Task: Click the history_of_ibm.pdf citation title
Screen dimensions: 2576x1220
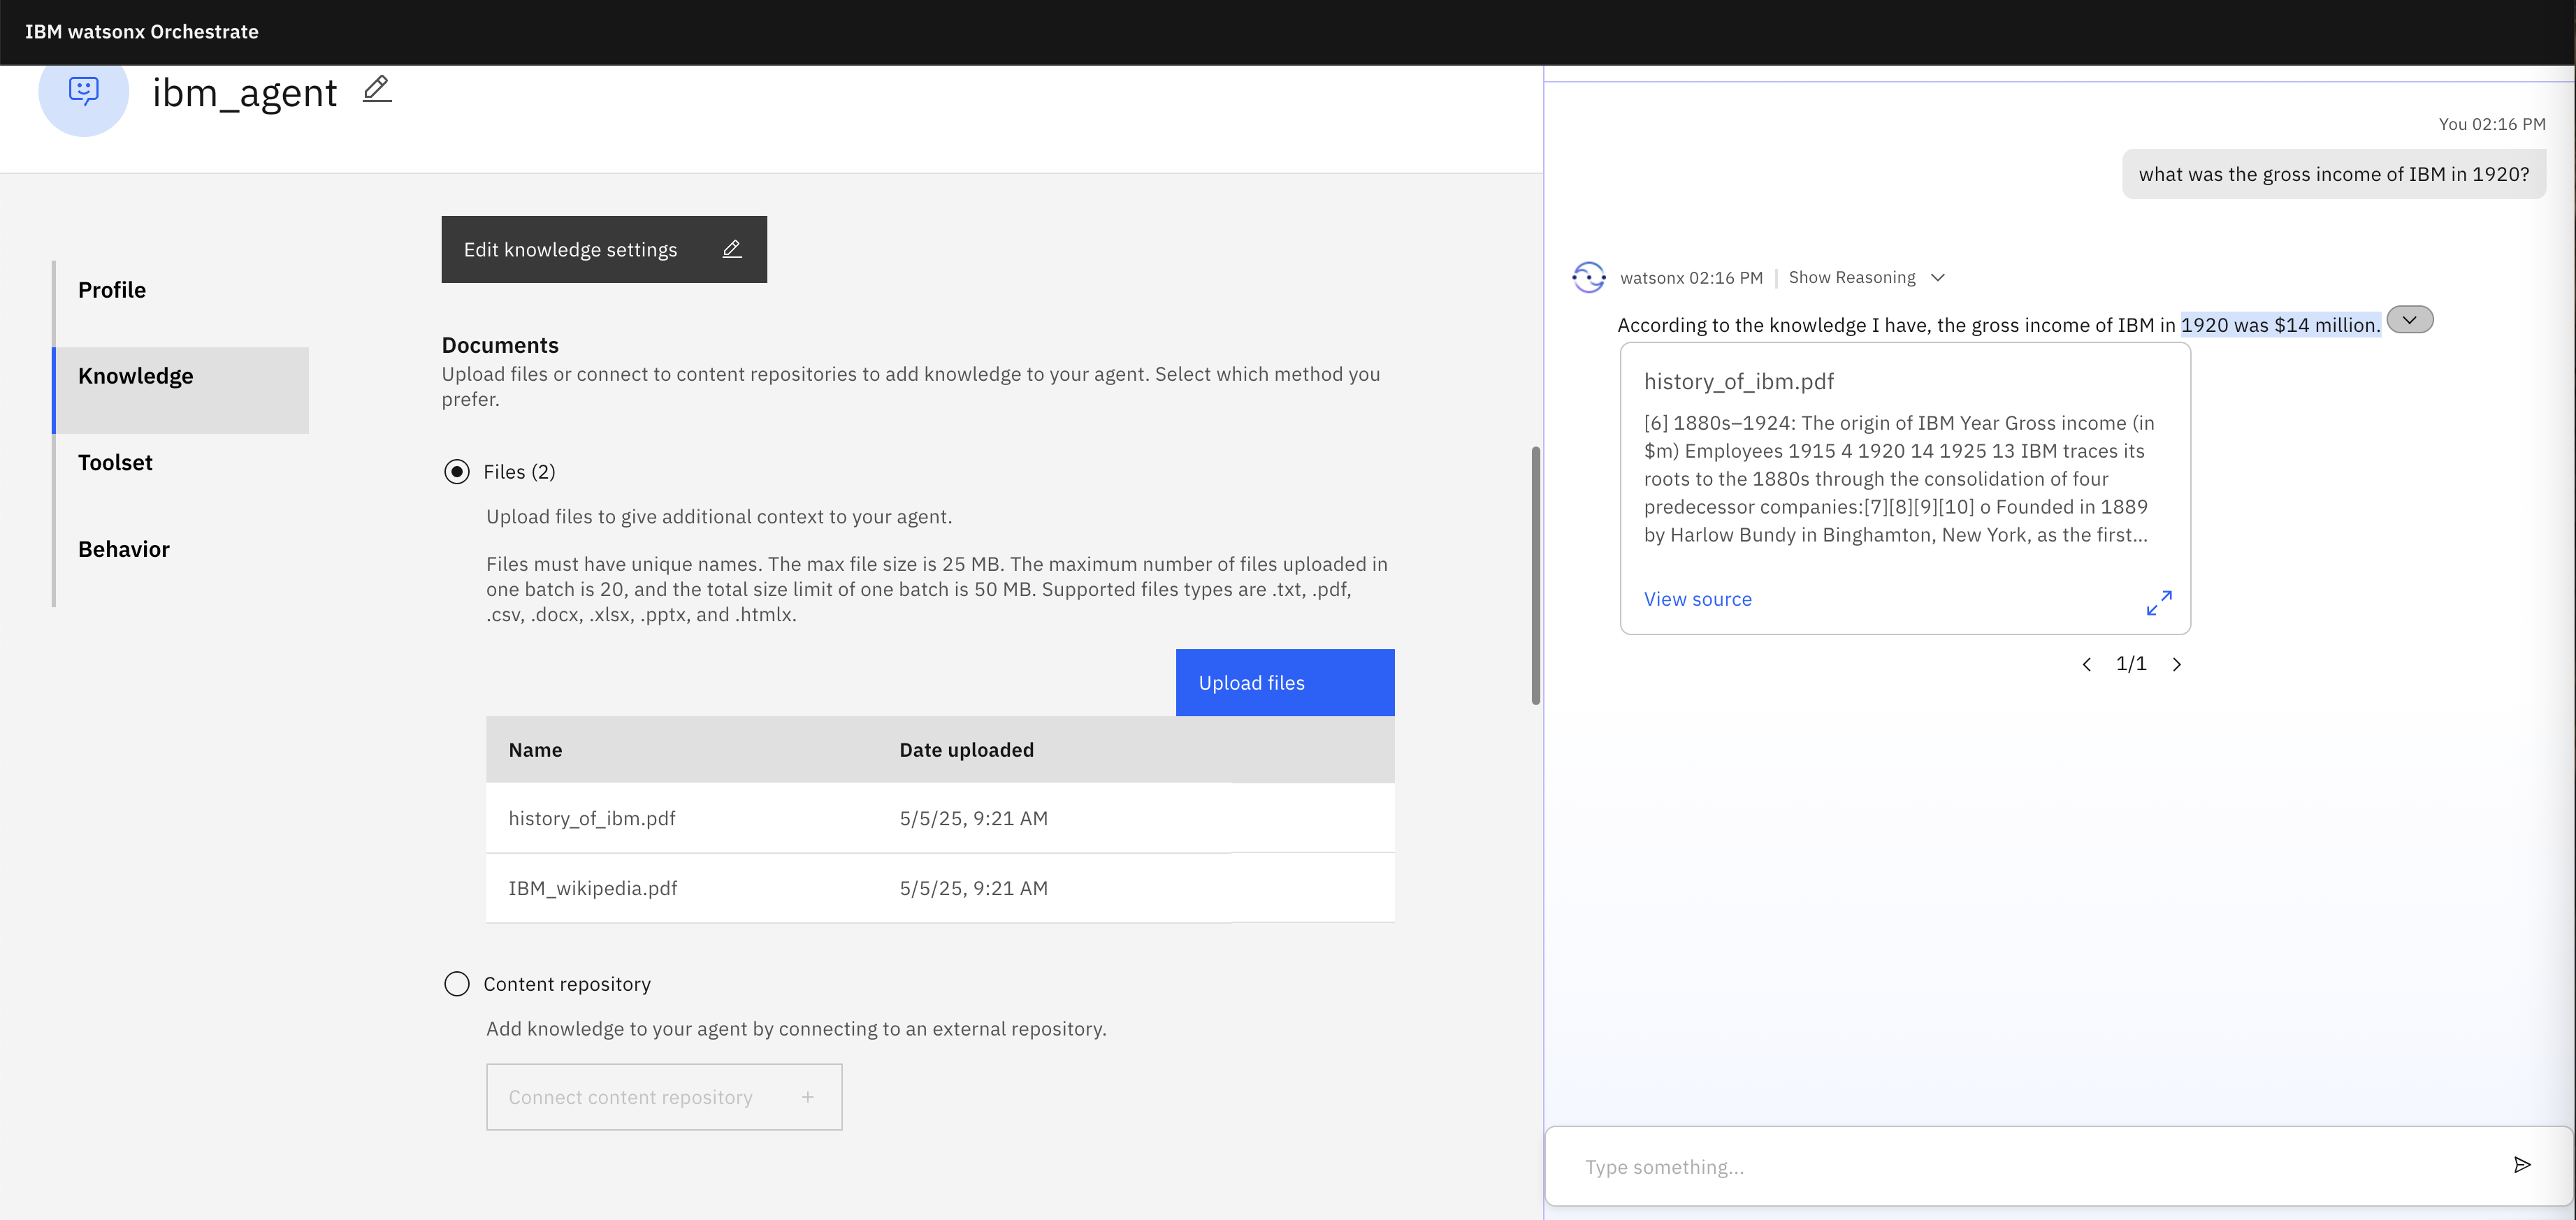Action: coord(1739,381)
